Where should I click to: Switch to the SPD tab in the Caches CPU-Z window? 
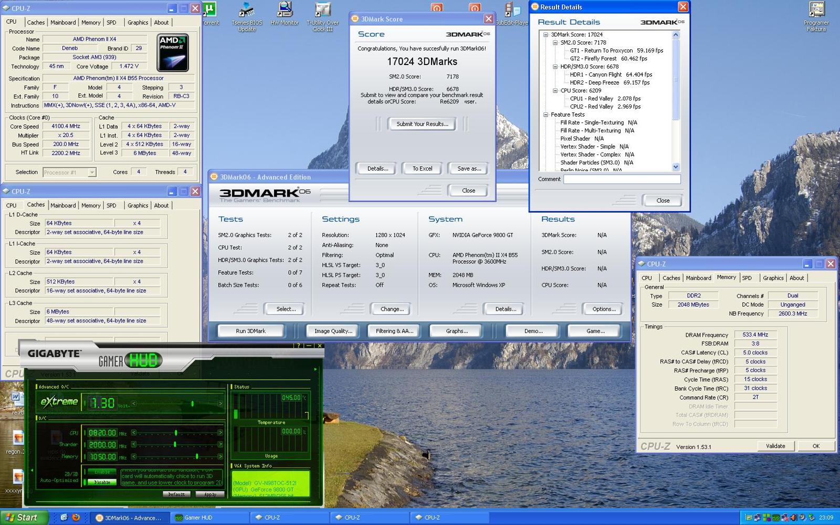pos(111,205)
